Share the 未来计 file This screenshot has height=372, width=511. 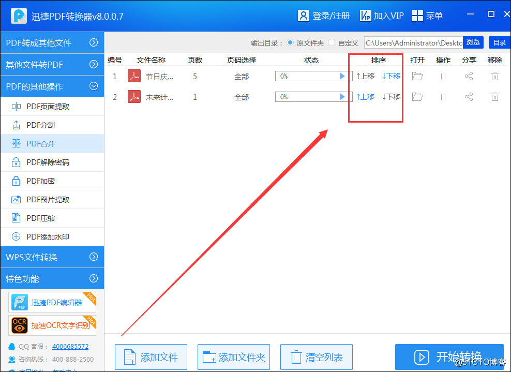click(x=469, y=97)
